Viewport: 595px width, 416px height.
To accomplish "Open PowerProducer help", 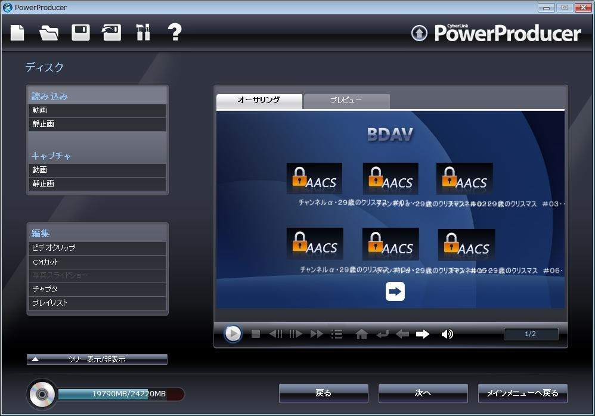I will click(175, 33).
